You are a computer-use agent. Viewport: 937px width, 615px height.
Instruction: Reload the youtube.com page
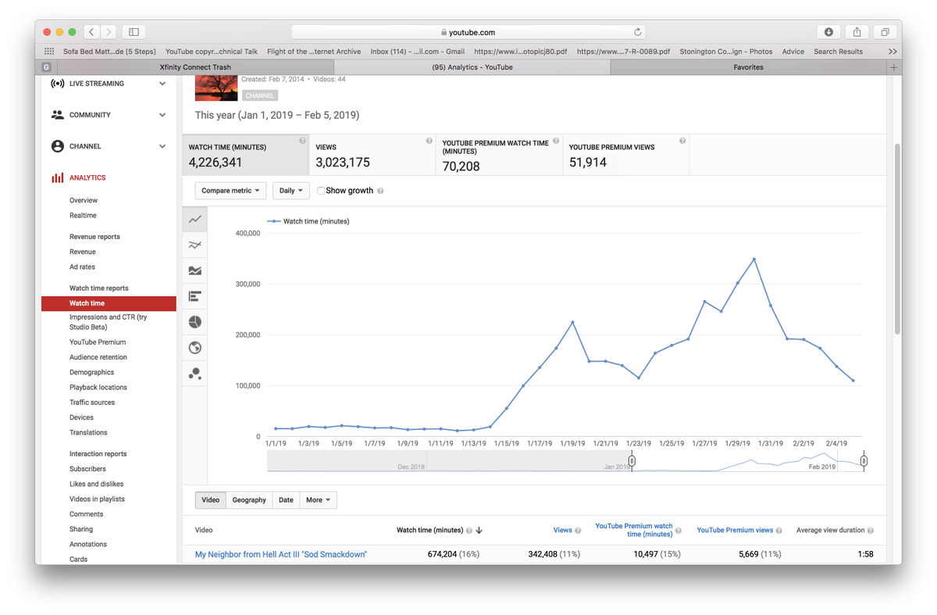tap(638, 32)
